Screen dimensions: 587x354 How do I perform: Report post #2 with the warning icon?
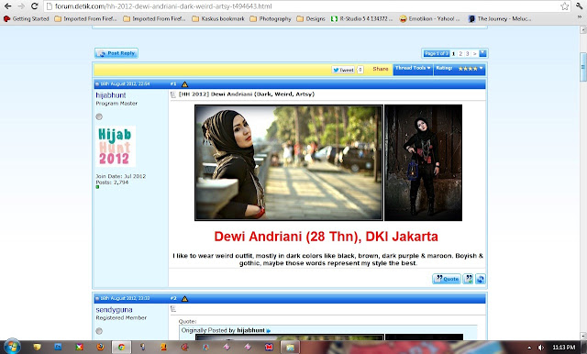[x=184, y=299]
